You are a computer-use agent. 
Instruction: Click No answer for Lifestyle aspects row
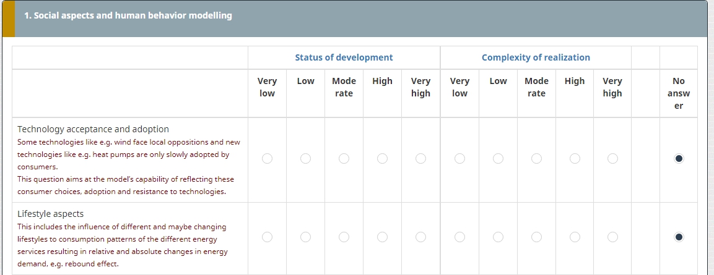[679, 237]
